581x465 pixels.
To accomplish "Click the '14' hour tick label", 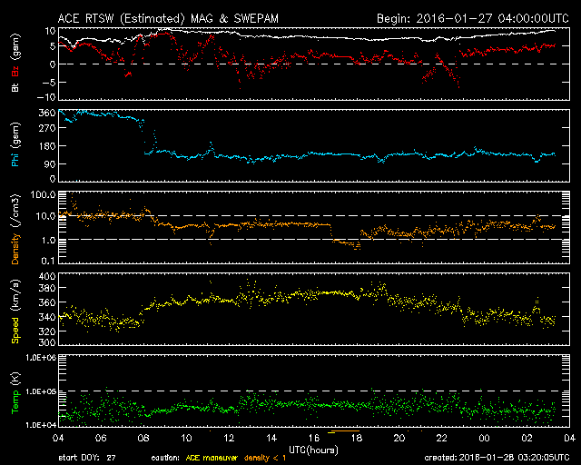I will coord(271,438).
